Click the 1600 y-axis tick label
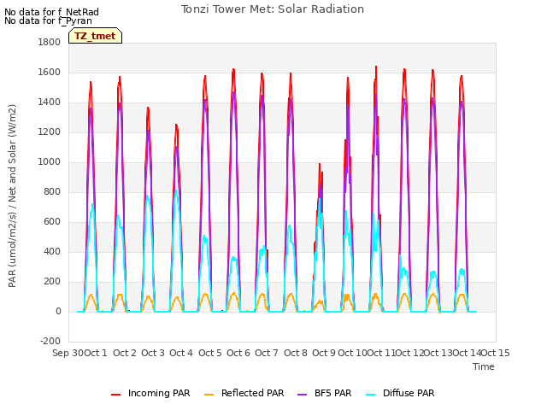Screen dimensions: 547x410 coord(50,72)
